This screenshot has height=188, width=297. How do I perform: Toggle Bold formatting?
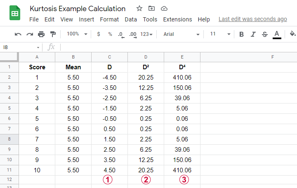tap(241, 34)
